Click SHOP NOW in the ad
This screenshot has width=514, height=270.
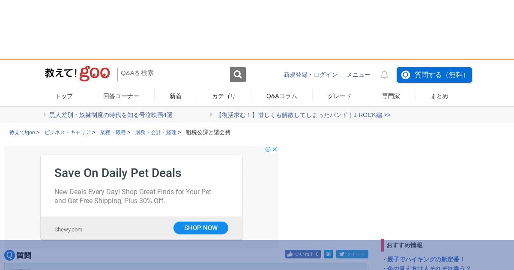(200, 228)
